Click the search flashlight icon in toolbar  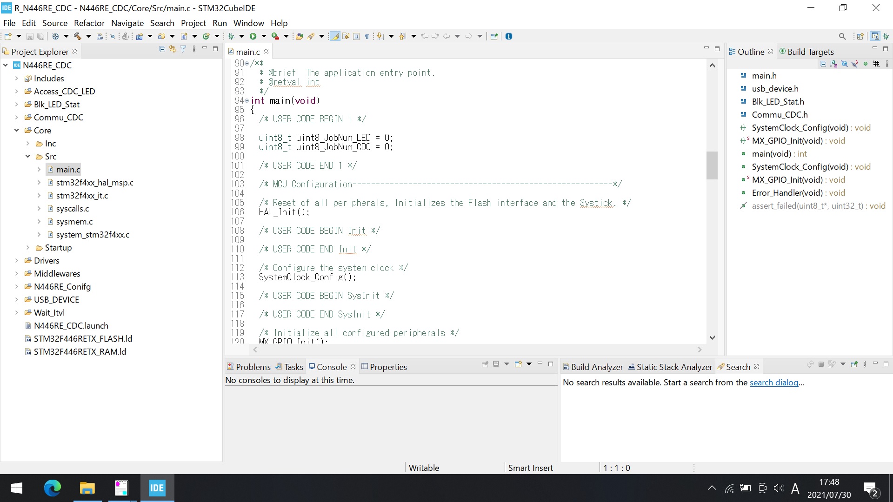pyautogui.click(x=311, y=36)
